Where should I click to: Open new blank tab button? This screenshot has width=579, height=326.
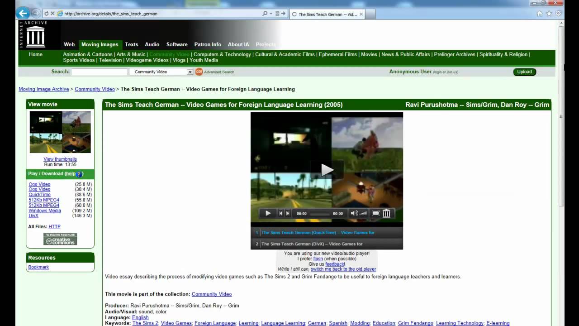[x=370, y=14]
